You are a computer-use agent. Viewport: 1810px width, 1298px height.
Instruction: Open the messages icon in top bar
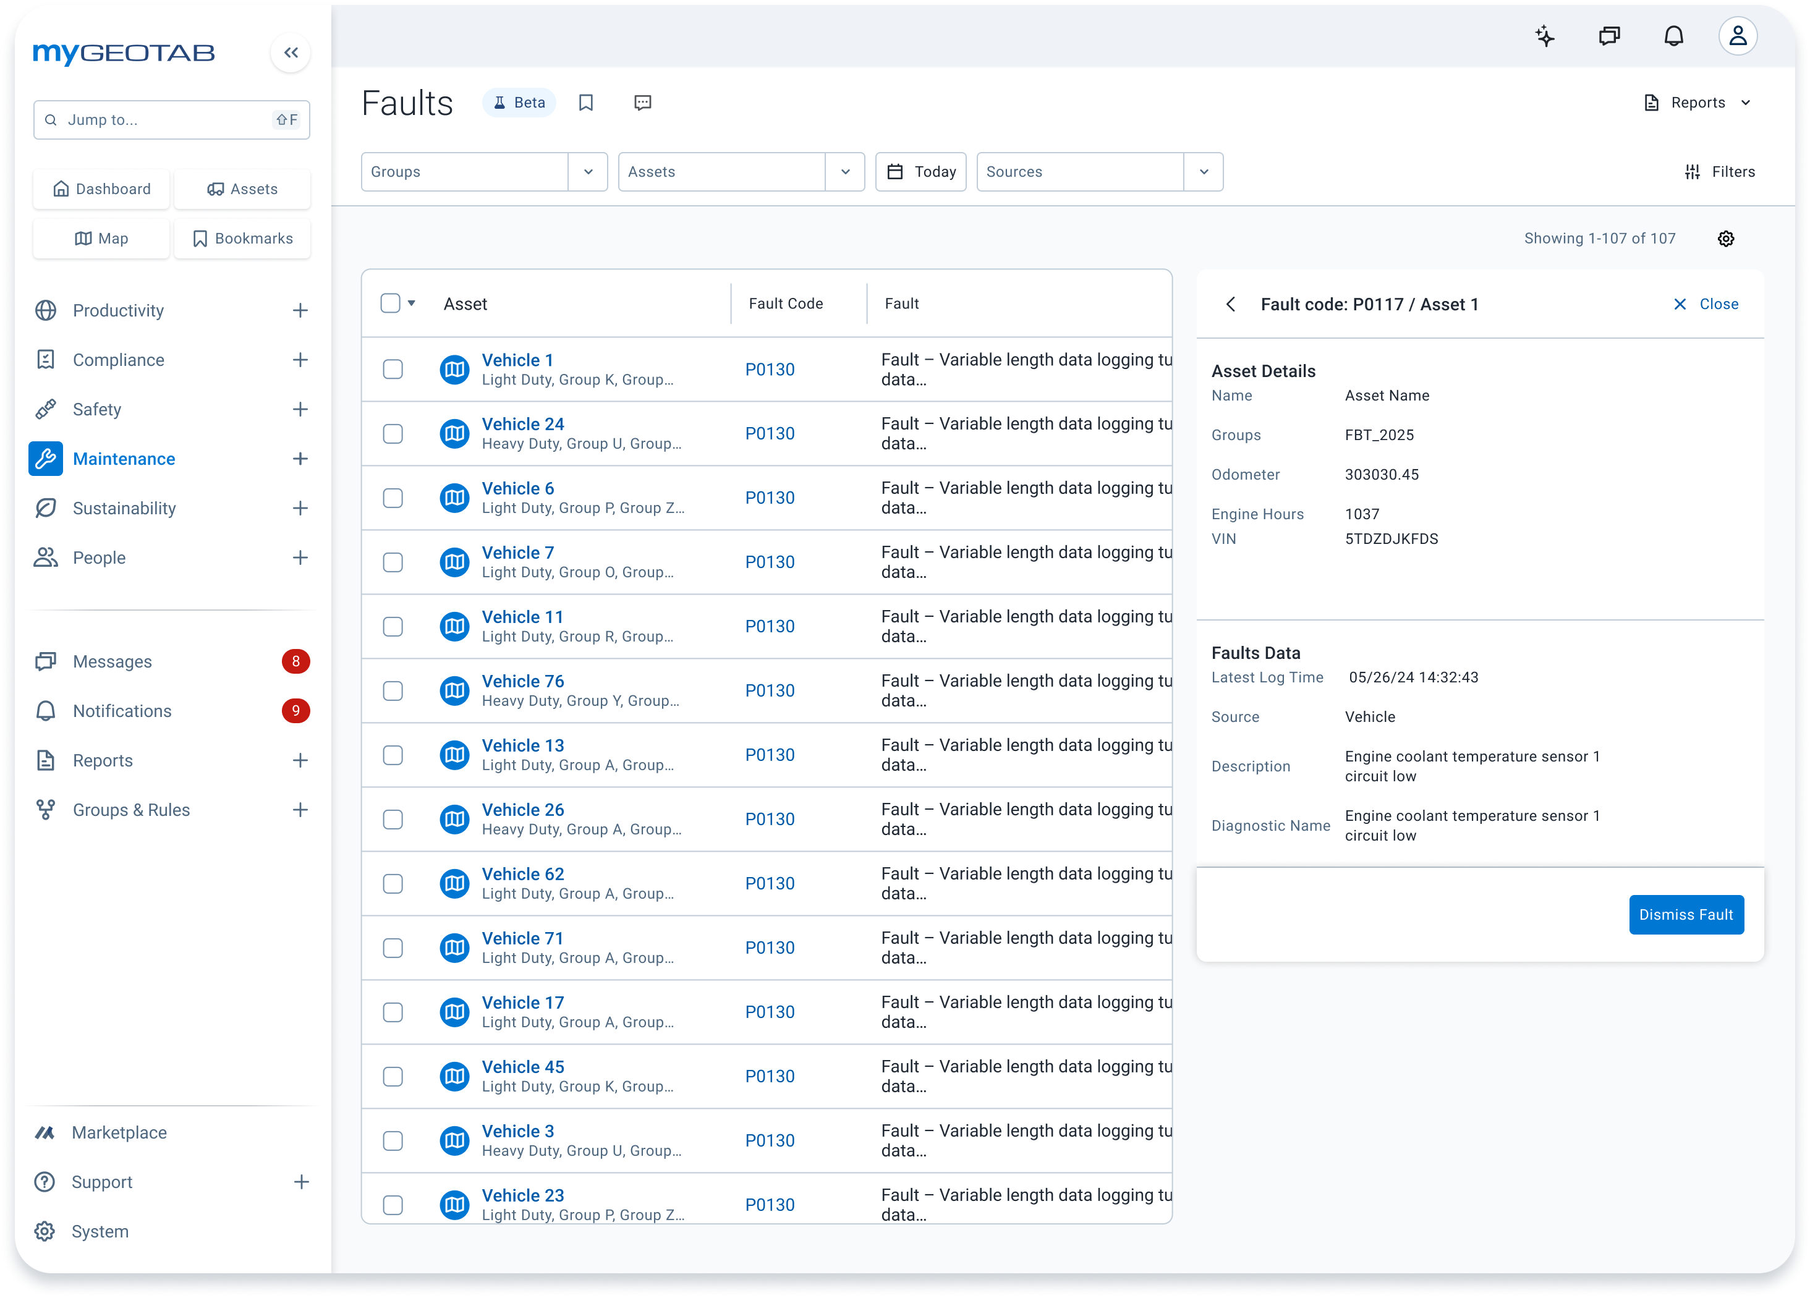tap(1609, 36)
